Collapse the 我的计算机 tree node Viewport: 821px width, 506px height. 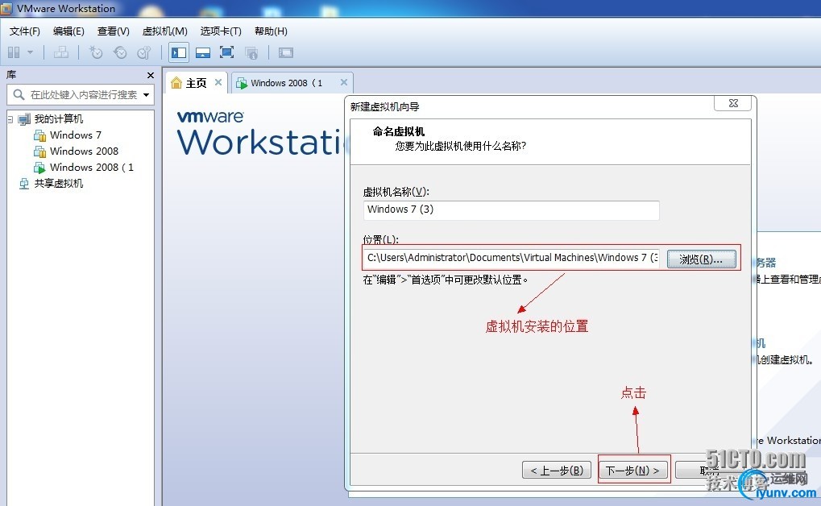(x=10, y=119)
